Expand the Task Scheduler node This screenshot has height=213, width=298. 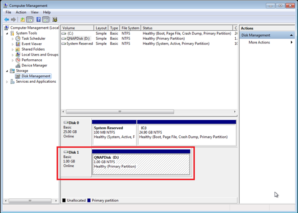pos(13,38)
